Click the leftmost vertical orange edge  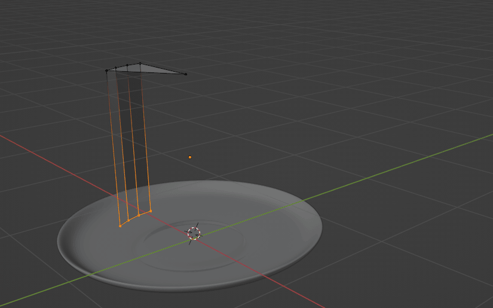pyautogui.click(x=114, y=150)
